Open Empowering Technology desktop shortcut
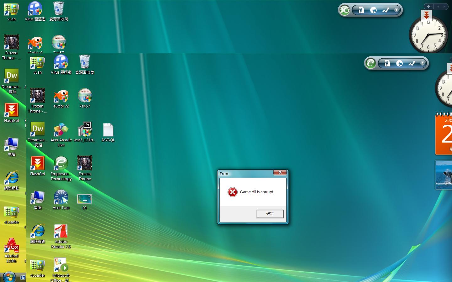Image resolution: width=452 pixels, height=282 pixels. 61,164
